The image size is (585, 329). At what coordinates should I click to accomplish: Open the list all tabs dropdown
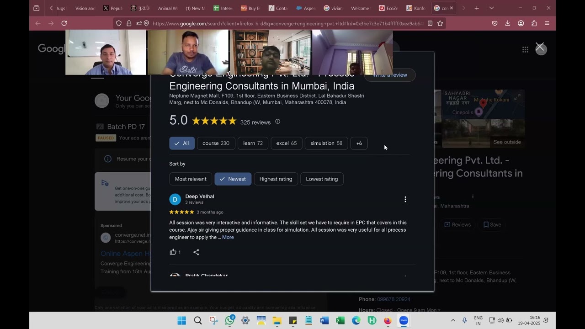(x=491, y=8)
